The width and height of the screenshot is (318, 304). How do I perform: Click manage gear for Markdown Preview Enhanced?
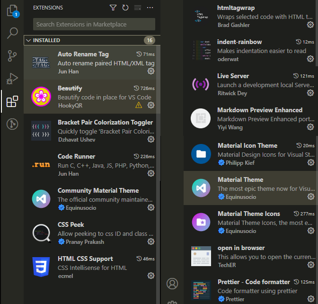coord(310,127)
